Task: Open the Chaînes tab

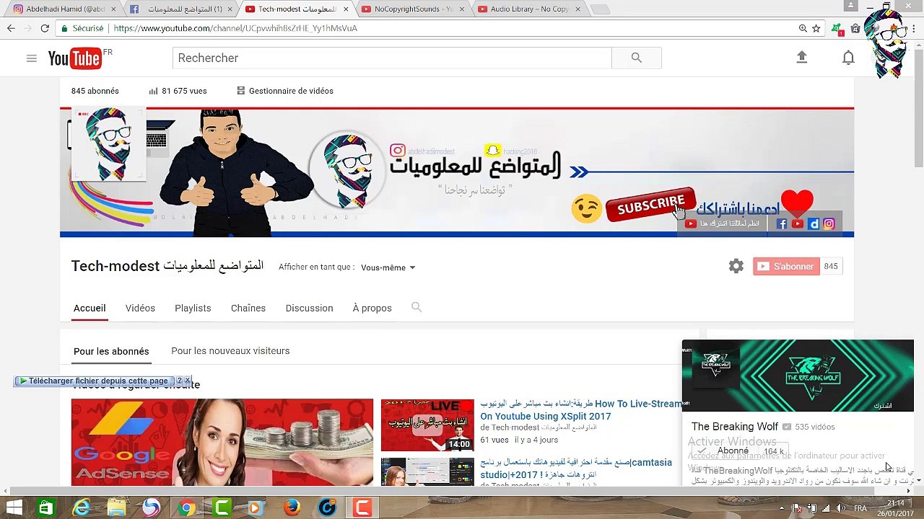Action: click(248, 308)
